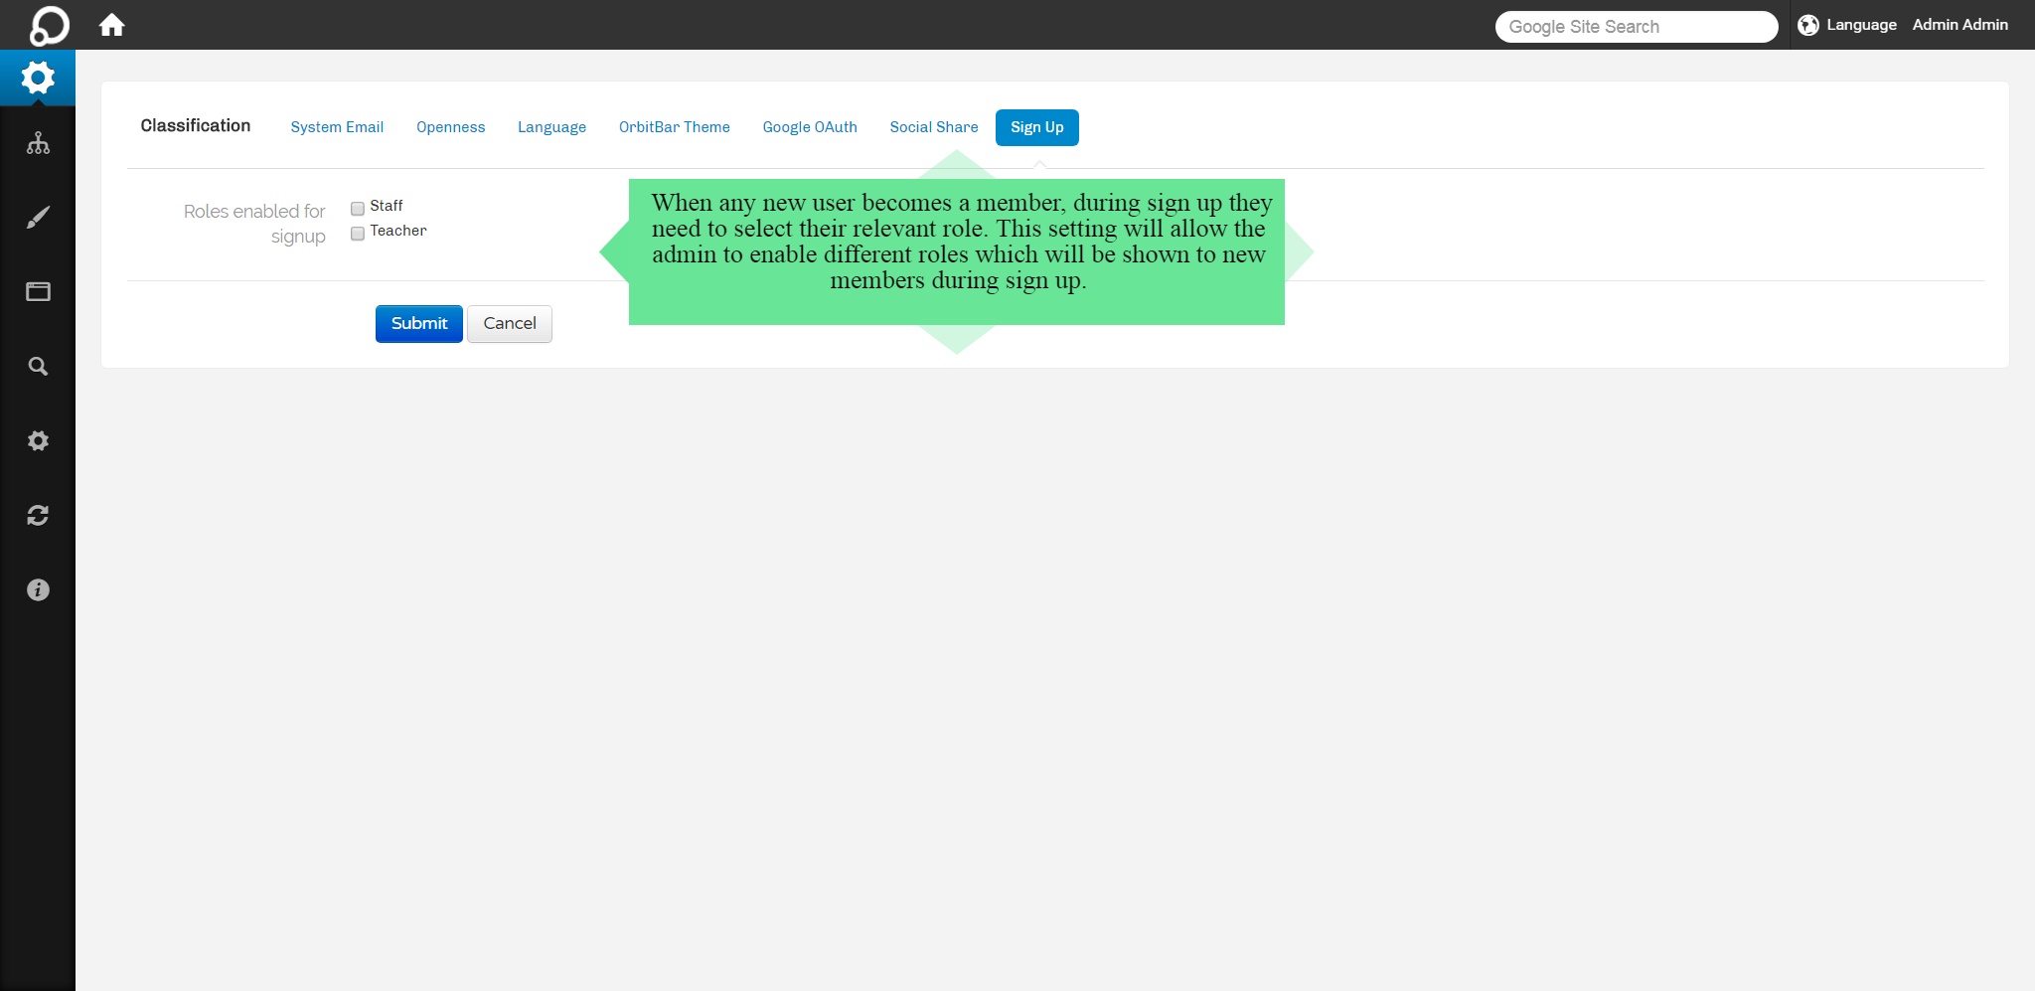Select the paintbrush design icon
The image size is (2035, 991).
pyautogui.click(x=38, y=218)
